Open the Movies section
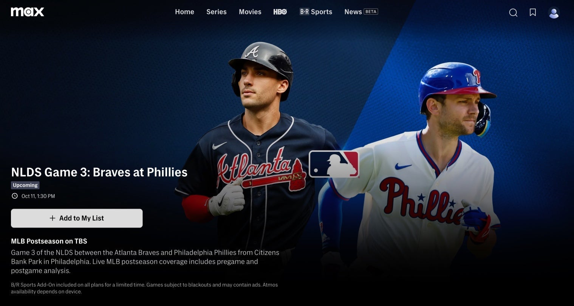Image resolution: width=574 pixels, height=306 pixels. [x=250, y=12]
